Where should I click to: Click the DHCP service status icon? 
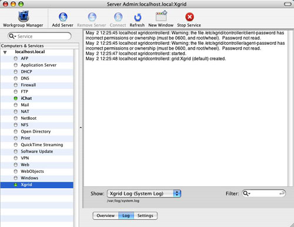tap(16, 72)
